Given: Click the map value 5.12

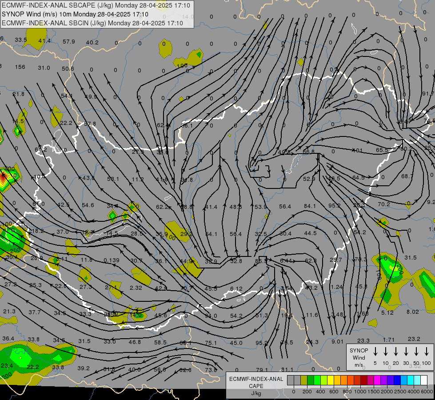Looking at the screenshot, I should (x=387, y=312).
